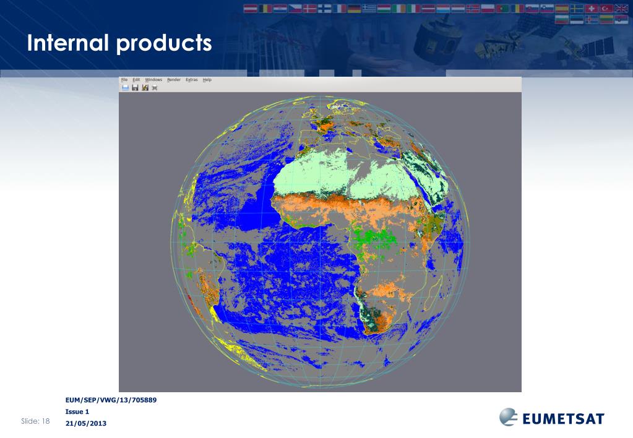Viewport: 633px width, 438px height.
Task: Click the Switzerland flag icon
Action: (592, 9)
